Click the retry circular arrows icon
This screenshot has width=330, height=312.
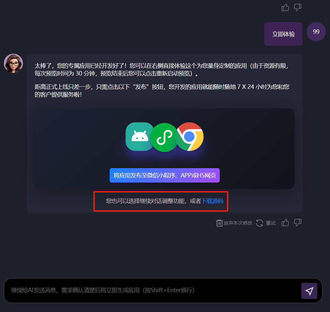point(260,223)
